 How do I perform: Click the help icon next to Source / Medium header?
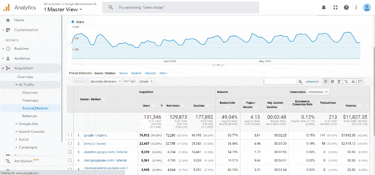tap(104, 99)
